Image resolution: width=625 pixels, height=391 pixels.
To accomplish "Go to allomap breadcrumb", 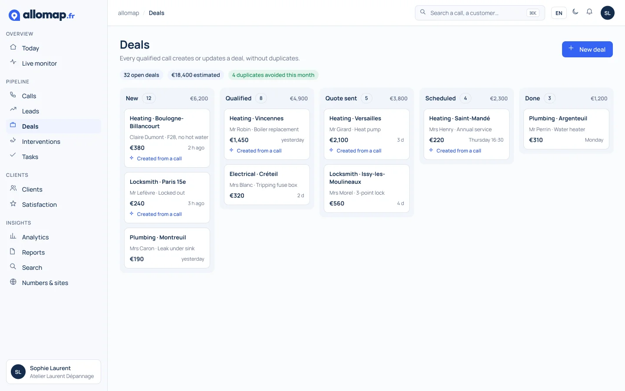I will point(128,13).
